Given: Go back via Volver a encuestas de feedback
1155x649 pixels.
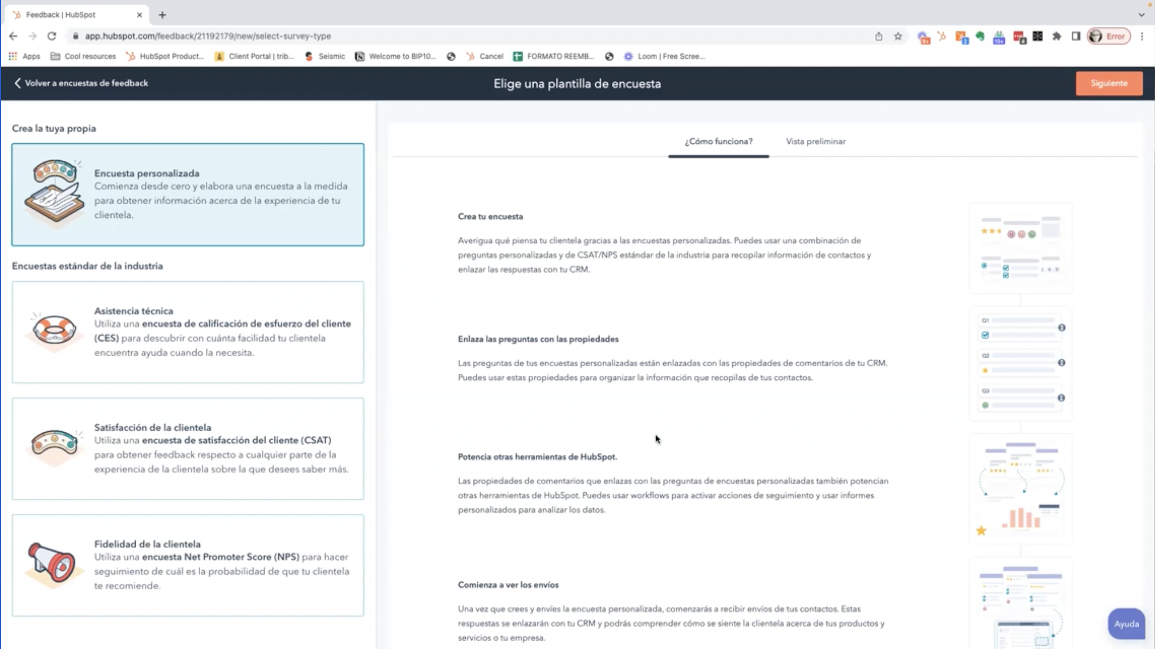Looking at the screenshot, I should (81, 83).
